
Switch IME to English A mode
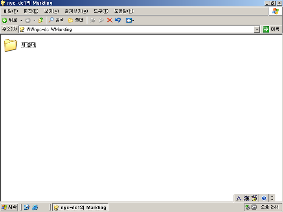(x=239, y=198)
